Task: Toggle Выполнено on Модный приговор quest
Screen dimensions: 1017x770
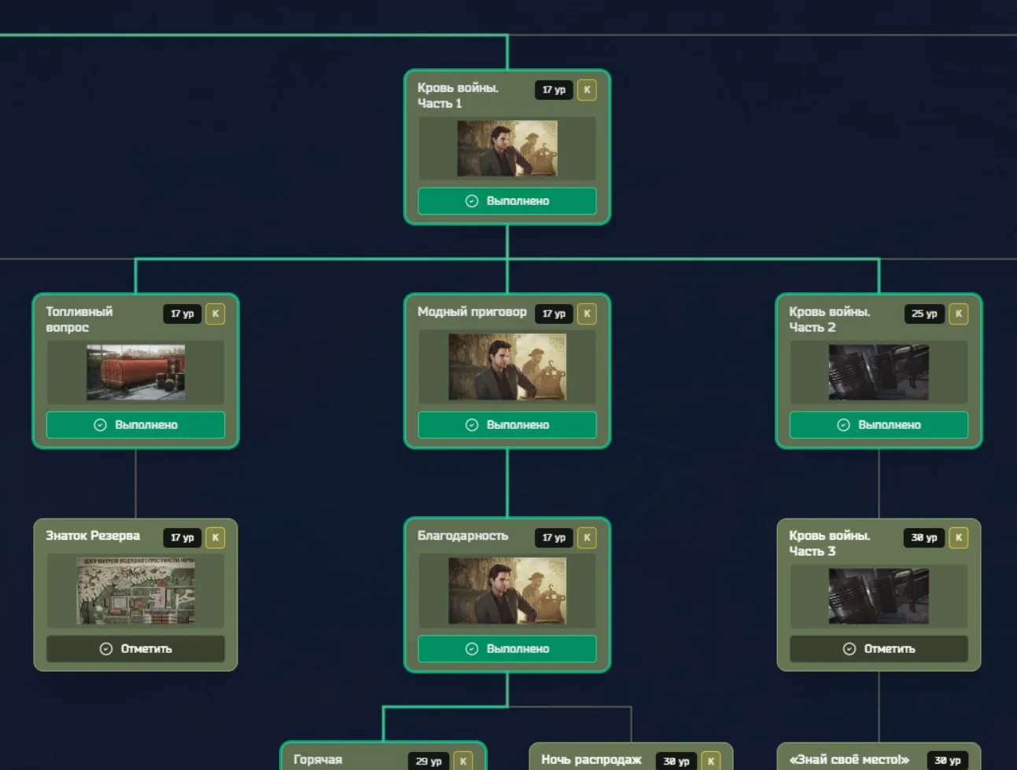Action: tap(507, 425)
